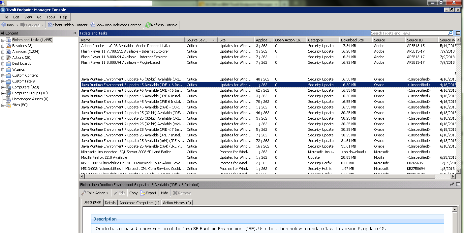
Task: Expand the Computers (323) tree node
Action: coord(3,87)
